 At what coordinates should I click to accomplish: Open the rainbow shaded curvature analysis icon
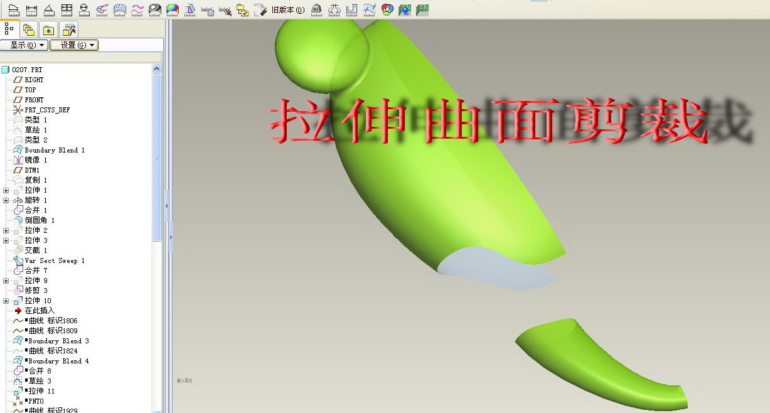point(172,9)
